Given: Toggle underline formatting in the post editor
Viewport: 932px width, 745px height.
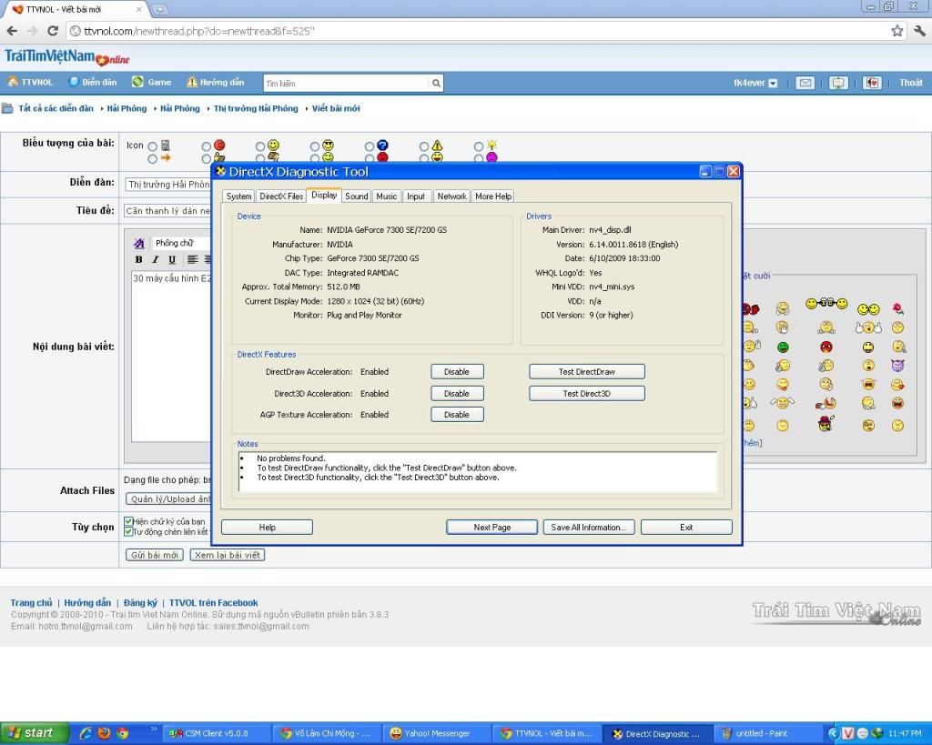Looking at the screenshot, I should click(x=172, y=259).
